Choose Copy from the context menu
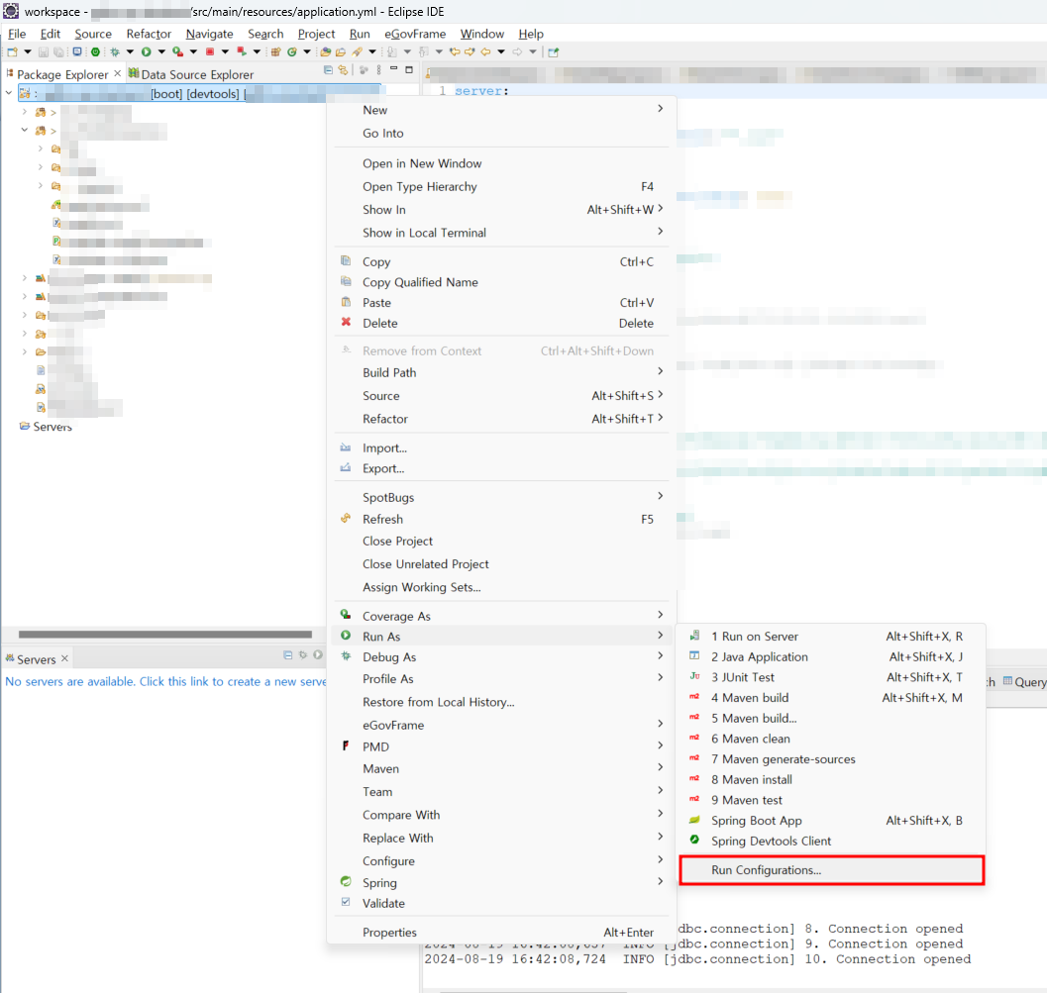Image resolution: width=1047 pixels, height=993 pixels. point(501,262)
